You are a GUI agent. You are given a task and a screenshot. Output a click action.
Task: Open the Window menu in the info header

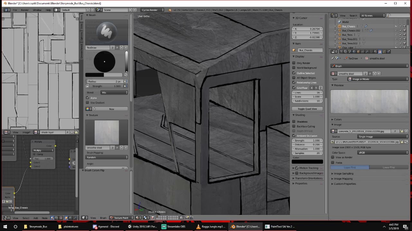[37, 10]
